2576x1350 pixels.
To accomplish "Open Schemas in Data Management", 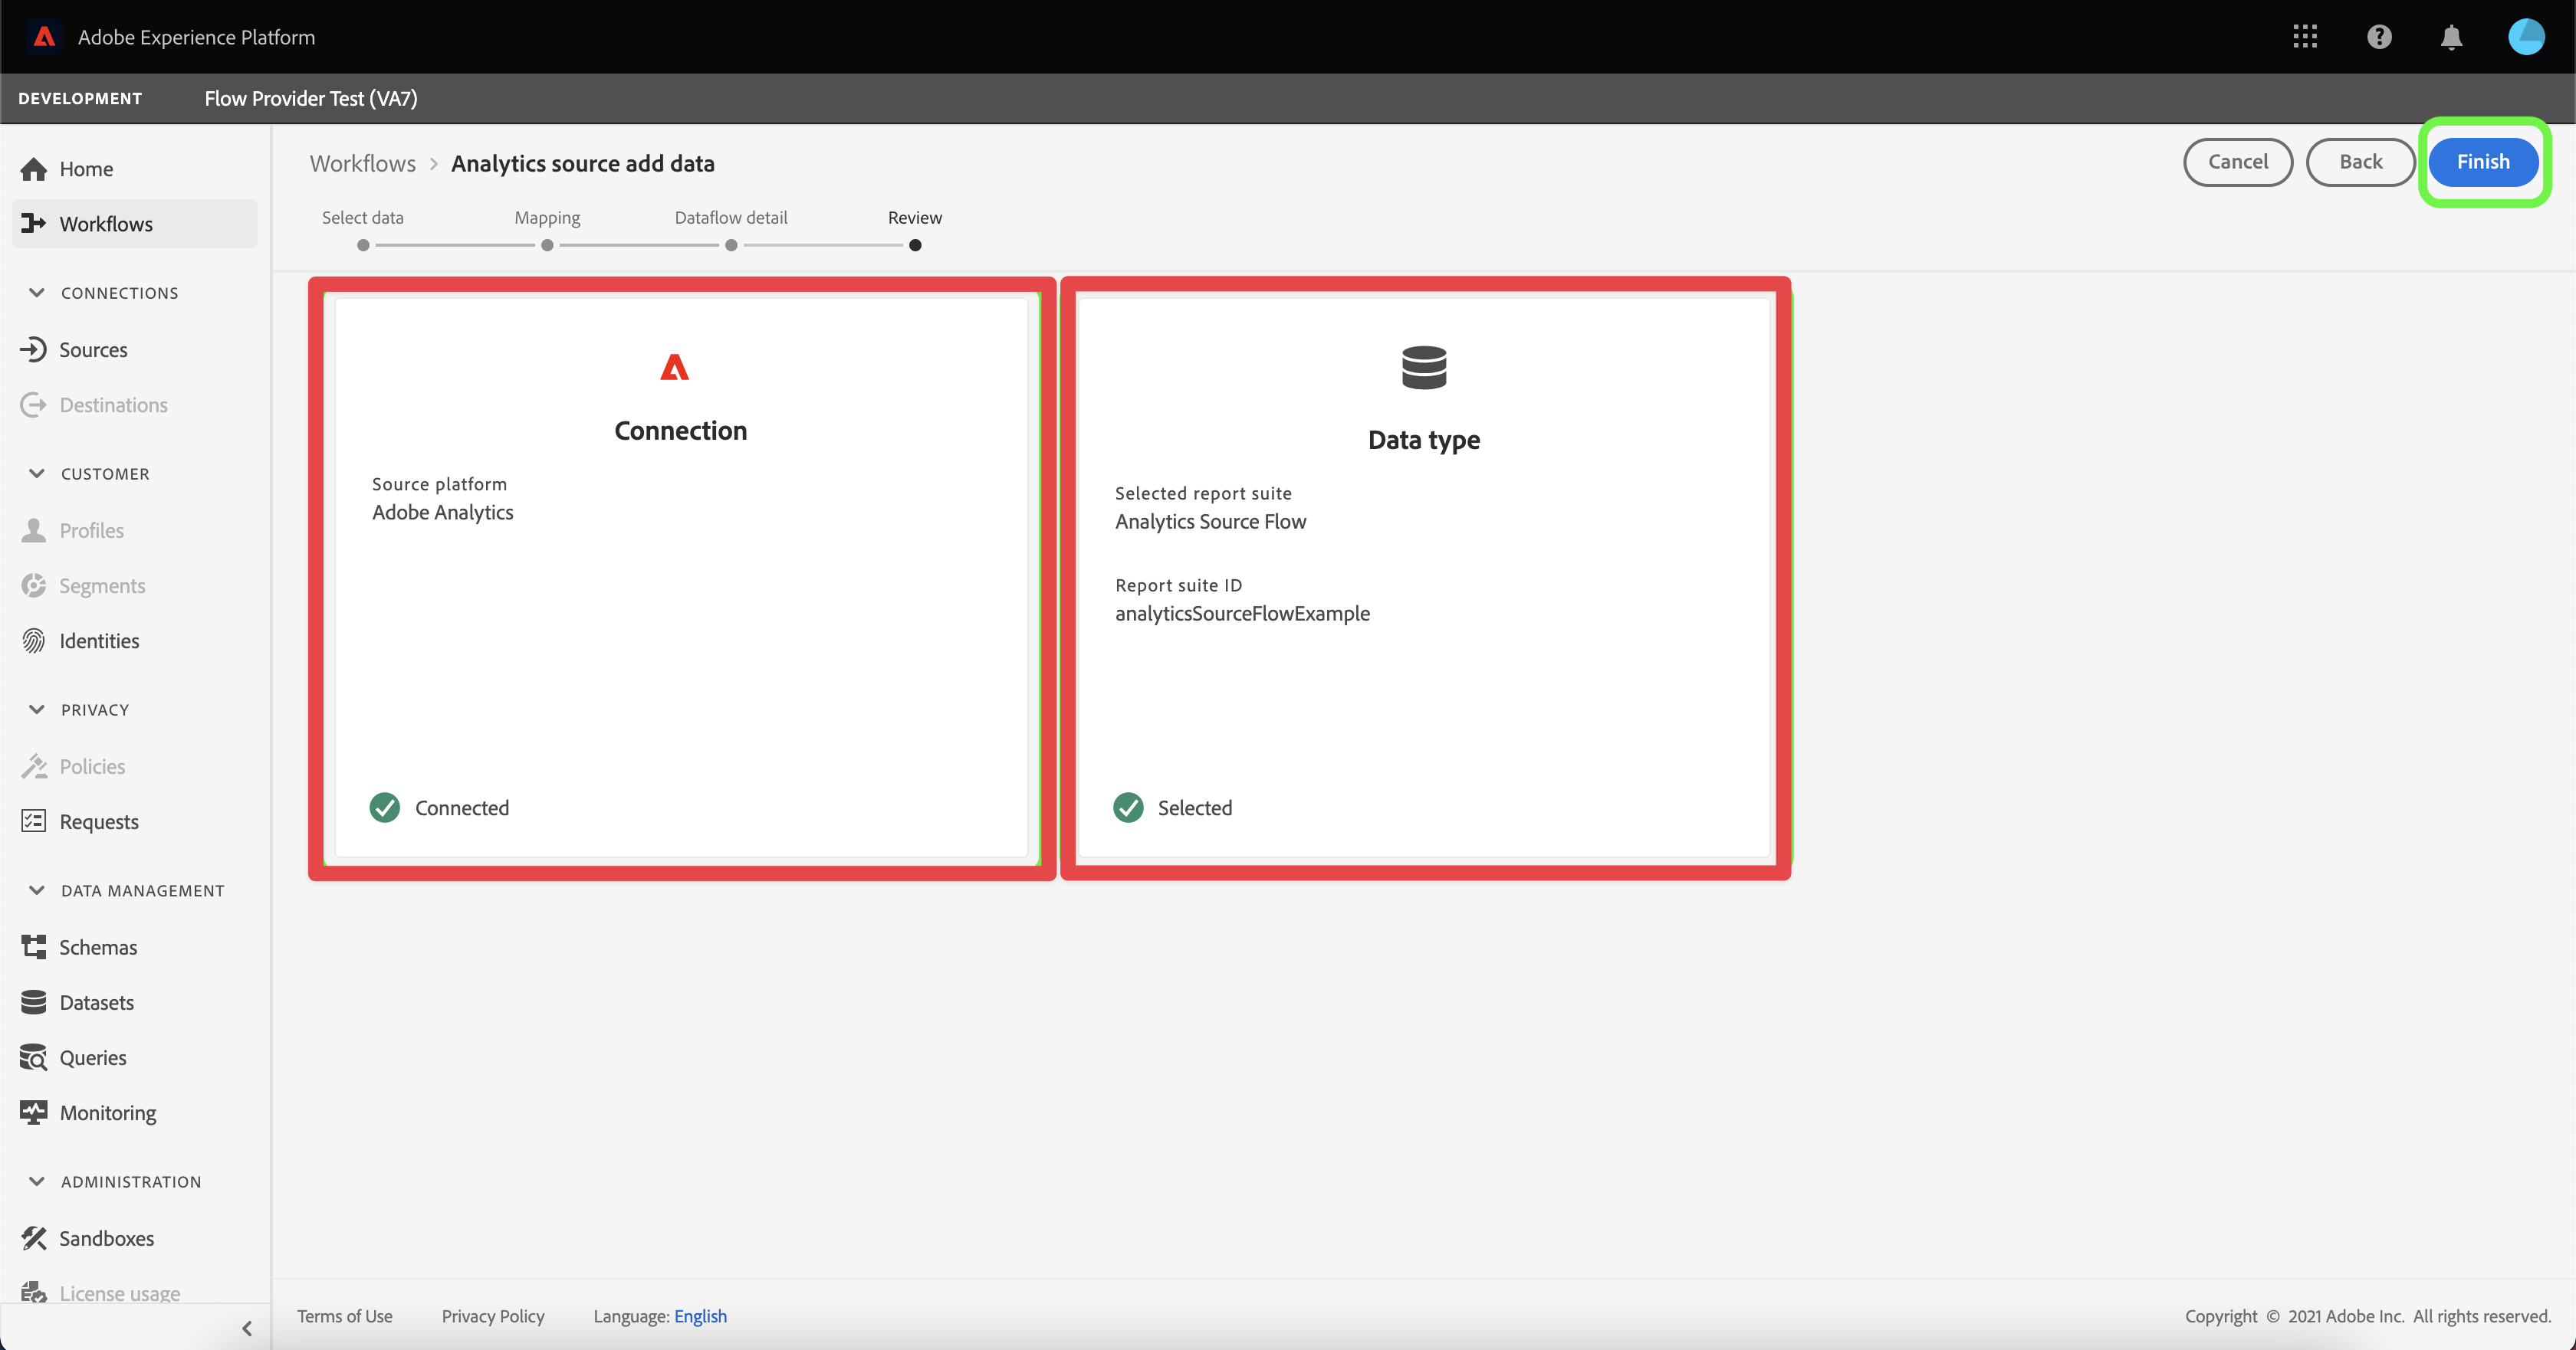I will [x=98, y=946].
